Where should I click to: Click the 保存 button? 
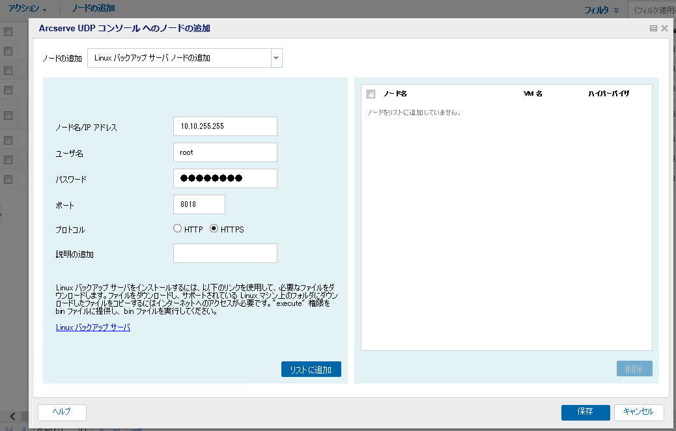pyautogui.click(x=585, y=412)
